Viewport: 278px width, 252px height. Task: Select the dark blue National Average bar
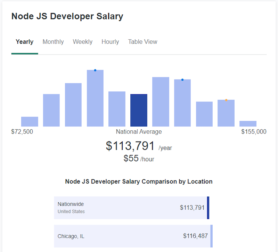[x=139, y=109]
